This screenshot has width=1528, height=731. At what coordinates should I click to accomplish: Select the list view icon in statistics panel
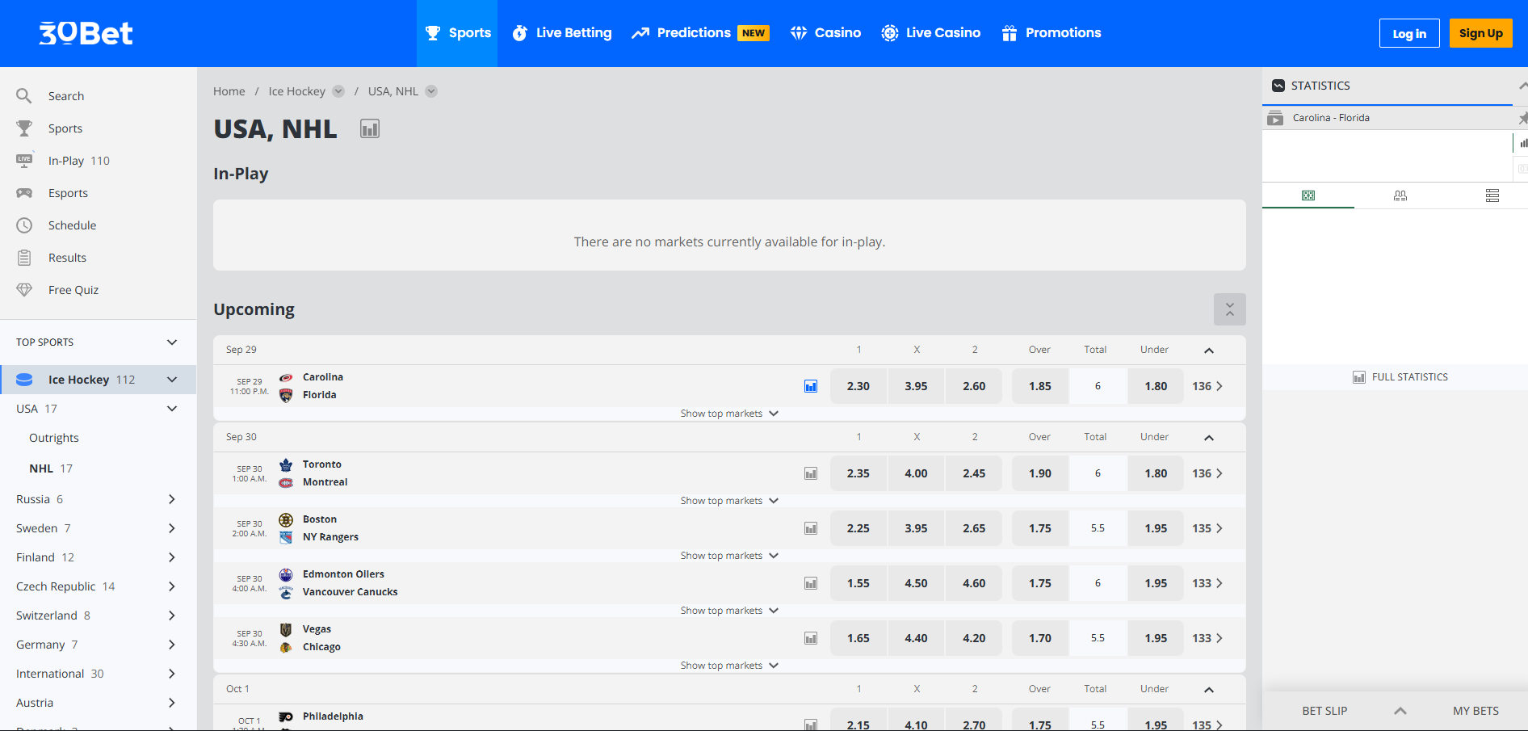(x=1492, y=195)
